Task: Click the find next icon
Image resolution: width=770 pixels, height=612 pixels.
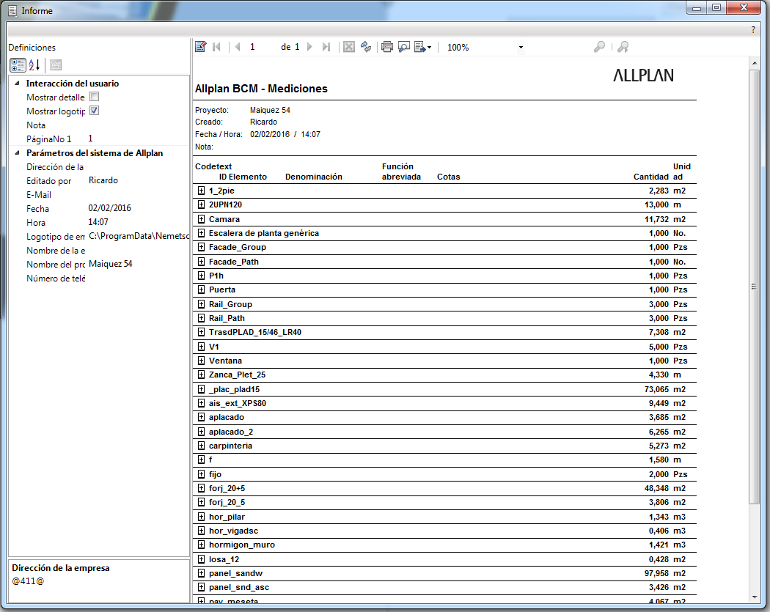Action: (623, 47)
